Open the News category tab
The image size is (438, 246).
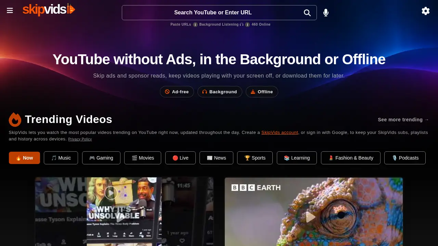click(216, 158)
